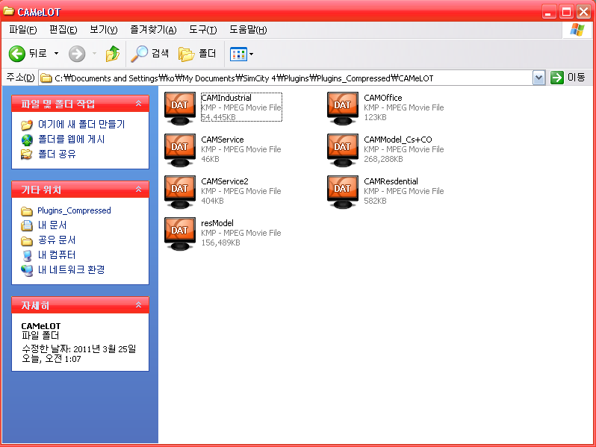596x447 pixels.
Task: Select the CAMModel_Cs+CO DAT file icon
Action: coord(343,150)
